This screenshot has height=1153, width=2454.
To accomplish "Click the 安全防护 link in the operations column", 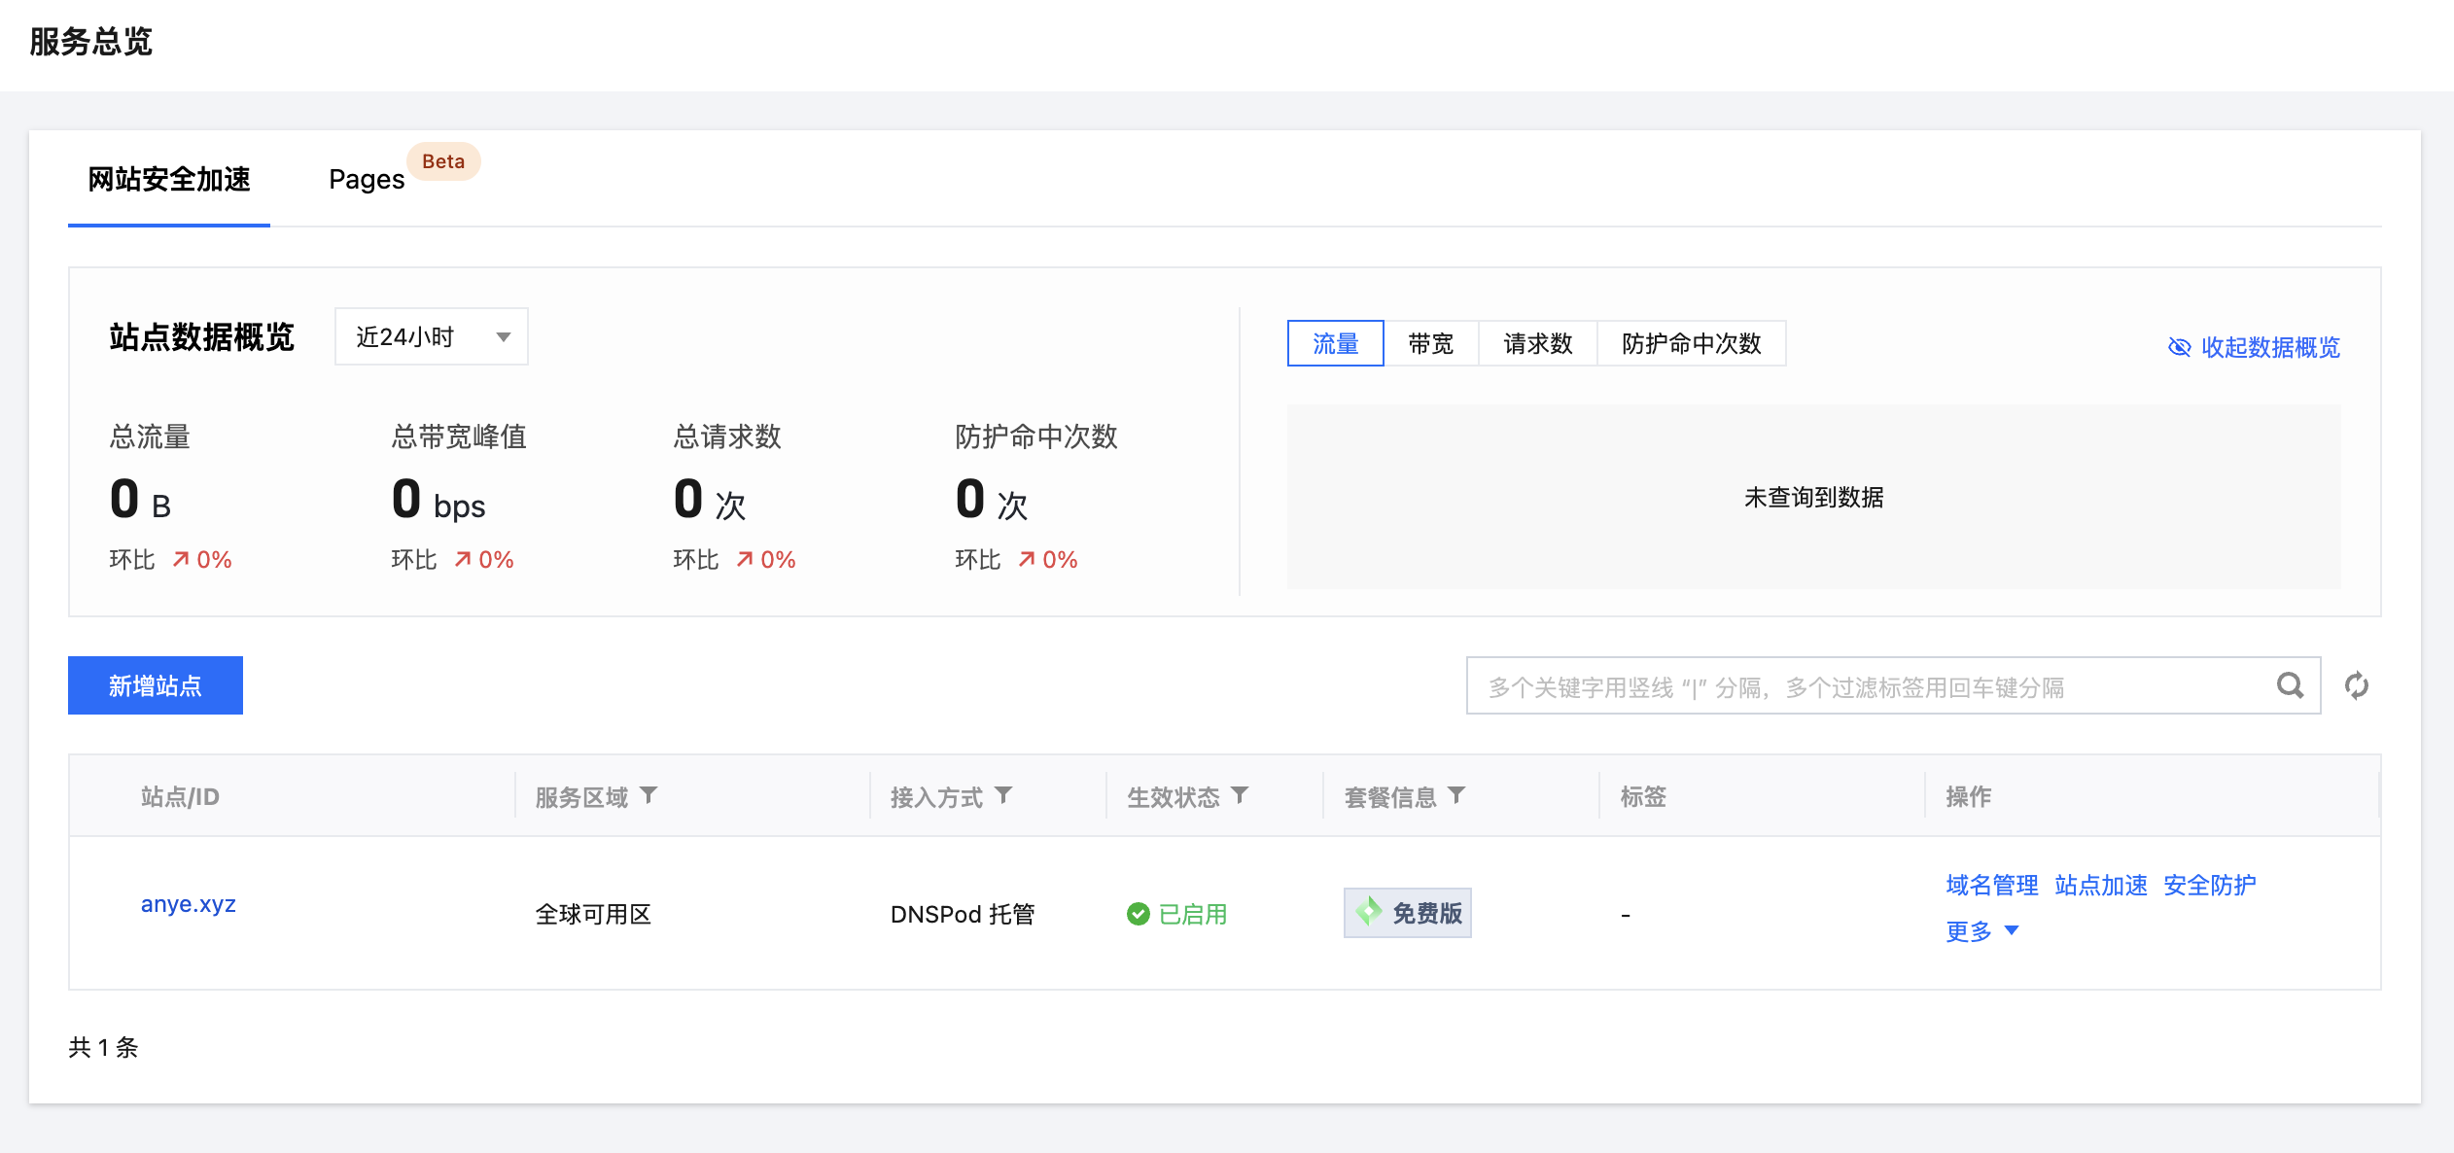I will click(2209, 885).
